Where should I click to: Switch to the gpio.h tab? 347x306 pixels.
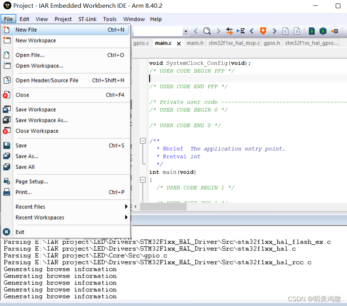[x=272, y=43]
